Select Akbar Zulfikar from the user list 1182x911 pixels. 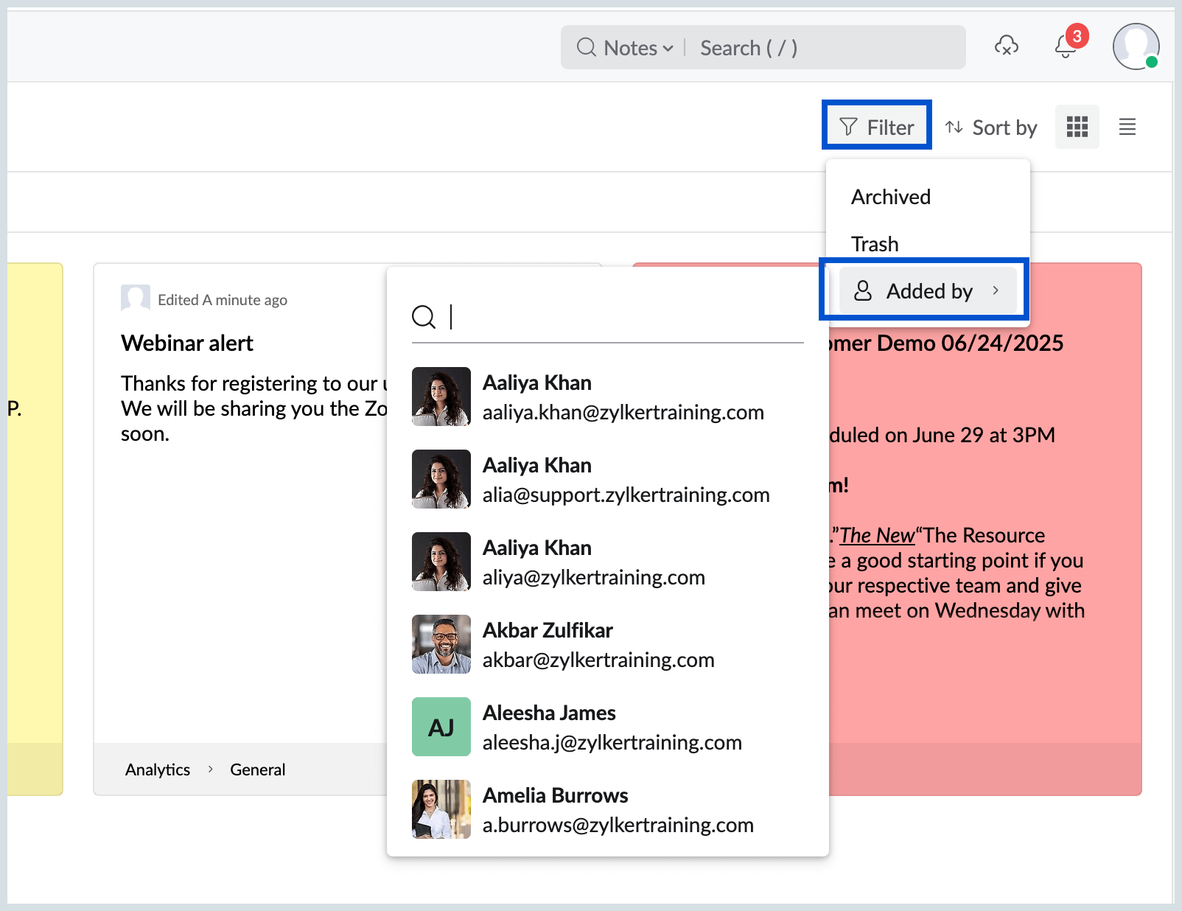(x=608, y=645)
